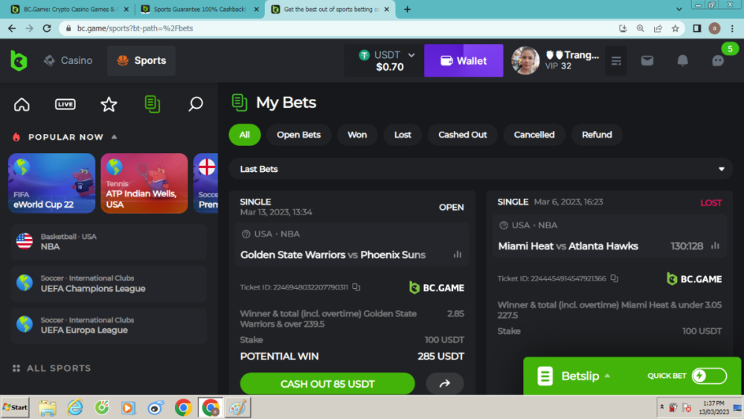Screen dimensions: 744x419
Task: Open the LIVE events icon
Action: [65, 104]
